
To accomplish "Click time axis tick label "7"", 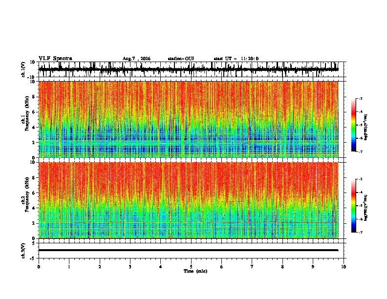I will point(252,267).
